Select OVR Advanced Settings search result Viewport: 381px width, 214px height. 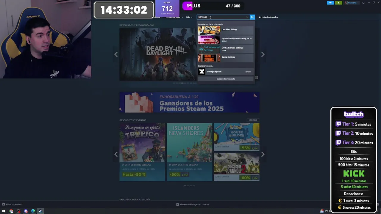pyautogui.click(x=226, y=49)
